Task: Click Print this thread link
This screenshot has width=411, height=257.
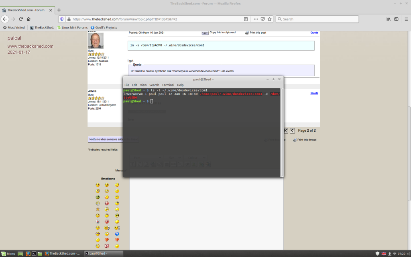Action: (306, 140)
